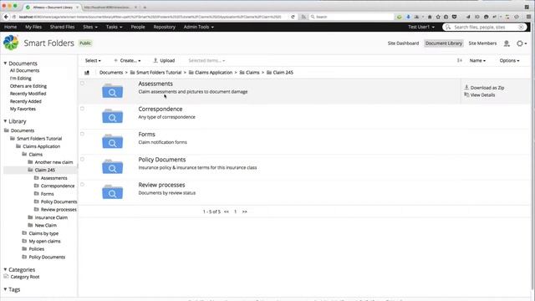Viewport: 535px width, 301px height.
Task: Show My Favorites filter
Action: click(23, 109)
